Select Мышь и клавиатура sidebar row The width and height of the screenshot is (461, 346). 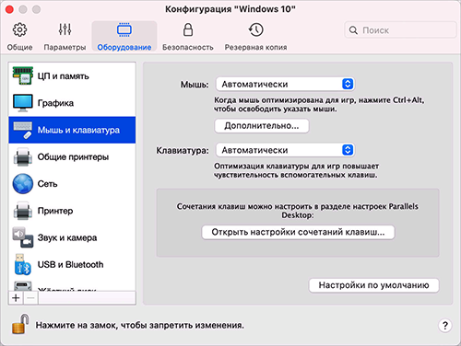(x=72, y=130)
